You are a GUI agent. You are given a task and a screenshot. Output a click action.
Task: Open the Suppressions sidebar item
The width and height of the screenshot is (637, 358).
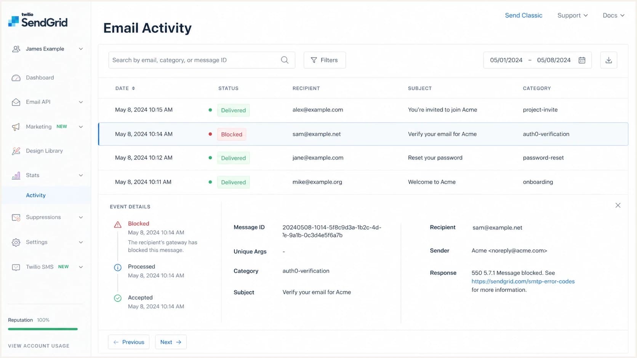point(43,217)
